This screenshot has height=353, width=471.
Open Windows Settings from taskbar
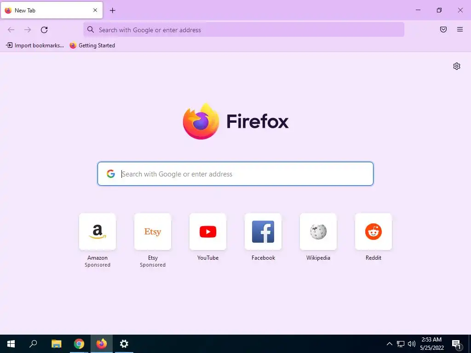pyautogui.click(x=124, y=344)
